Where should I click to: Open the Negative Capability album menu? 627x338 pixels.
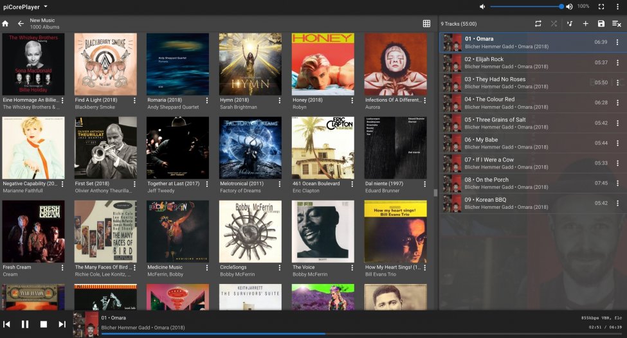coord(62,184)
